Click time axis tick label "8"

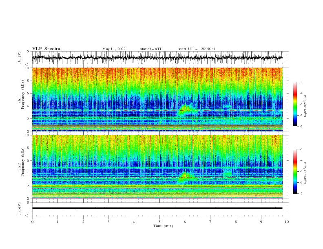[x=236, y=222]
